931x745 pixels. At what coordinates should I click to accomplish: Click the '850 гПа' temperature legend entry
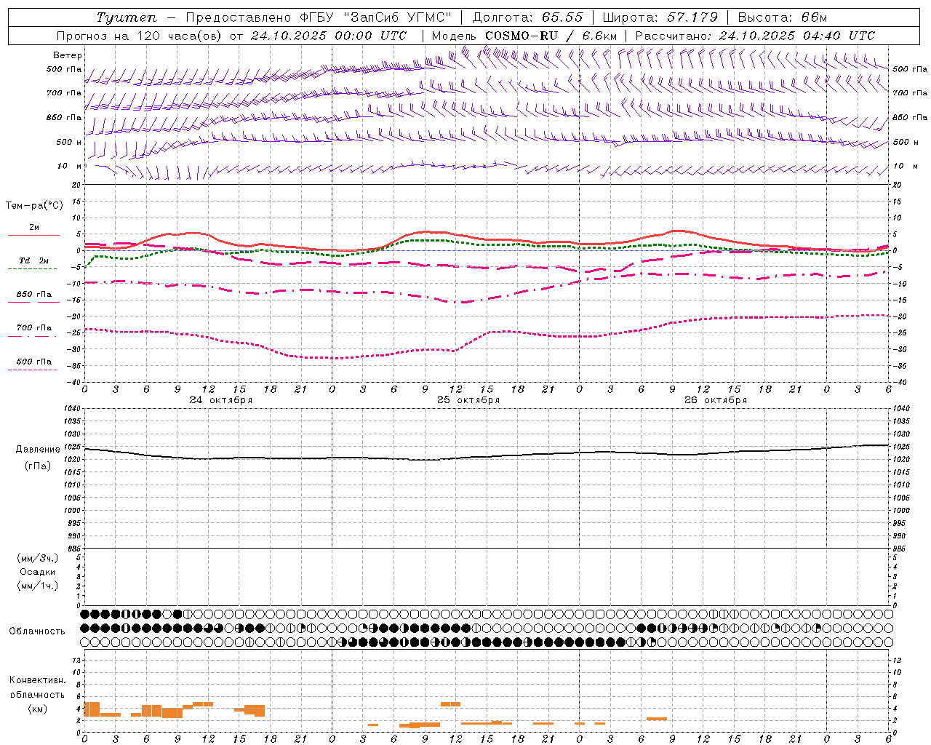(34, 295)
